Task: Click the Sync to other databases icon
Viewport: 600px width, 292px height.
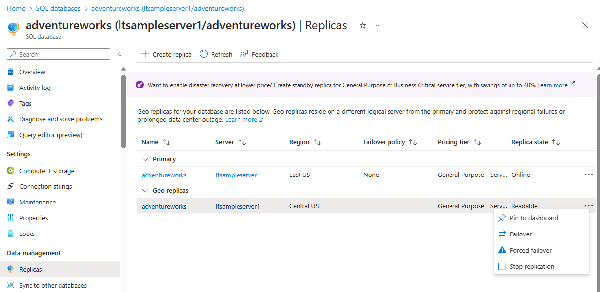Action: pyautogui.click(x=11, y=285)
